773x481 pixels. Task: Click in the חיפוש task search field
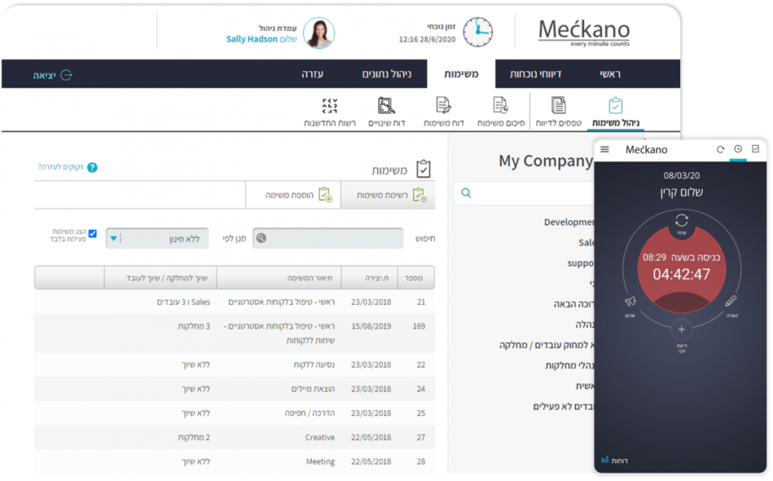tap(328, 239)
